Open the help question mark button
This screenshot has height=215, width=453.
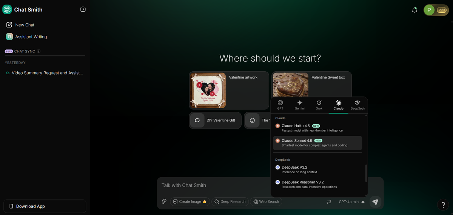click(443, 205)
